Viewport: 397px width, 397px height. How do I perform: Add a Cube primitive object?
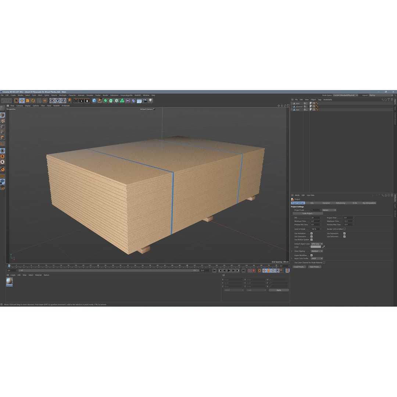tap(94, 100)
